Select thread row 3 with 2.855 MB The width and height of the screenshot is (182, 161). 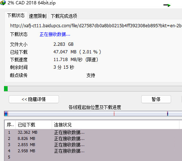click(93, 145)
